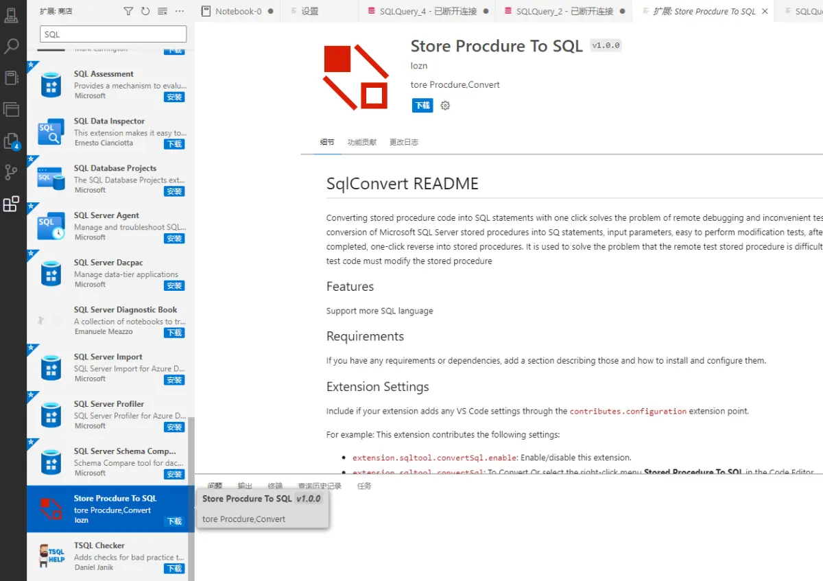Select the 扩展: Store Procdure To SQL tab
This screenshot has width=823, height=581.
pos(704,11)
